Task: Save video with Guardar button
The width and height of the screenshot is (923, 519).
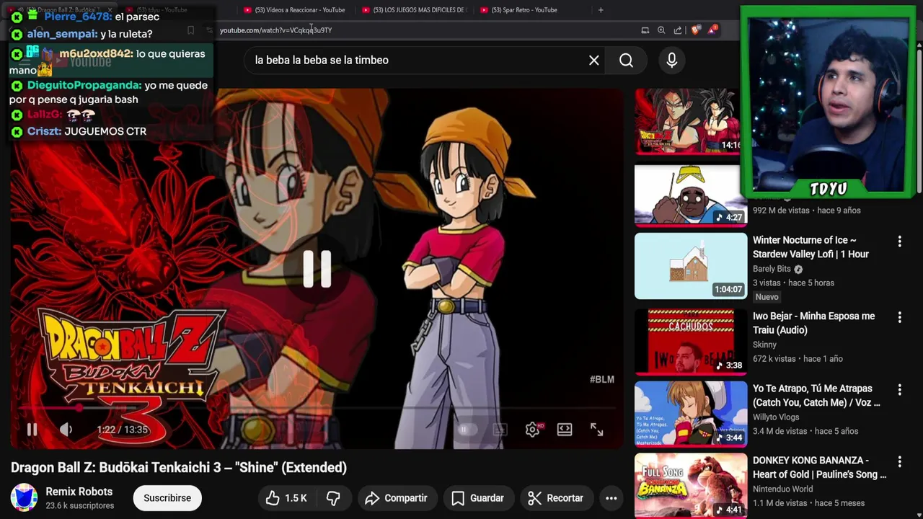Action: (477, 498)
